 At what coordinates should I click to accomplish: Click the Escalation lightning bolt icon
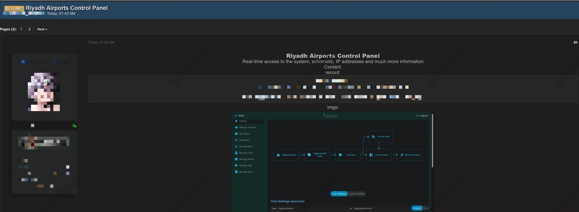click(x=236, y=140)
